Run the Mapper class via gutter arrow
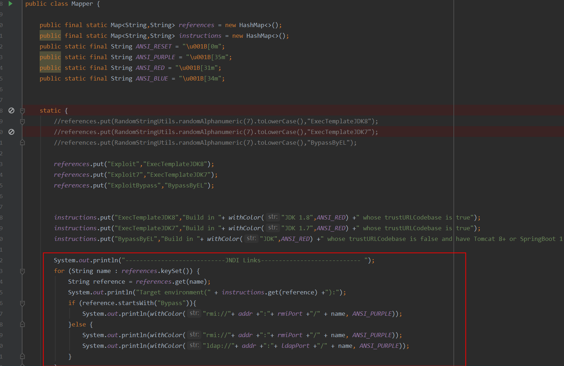 coord(11,4)
